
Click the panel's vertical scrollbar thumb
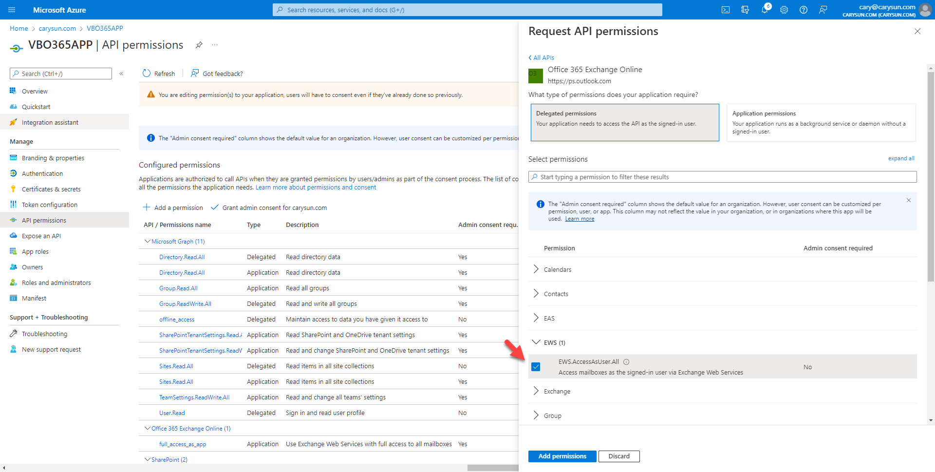[931, 177]
